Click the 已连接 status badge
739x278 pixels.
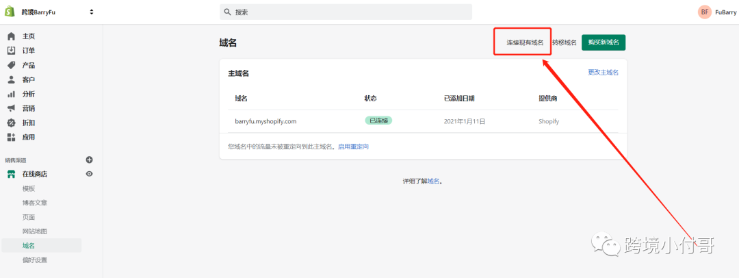(x=378, y=121)
